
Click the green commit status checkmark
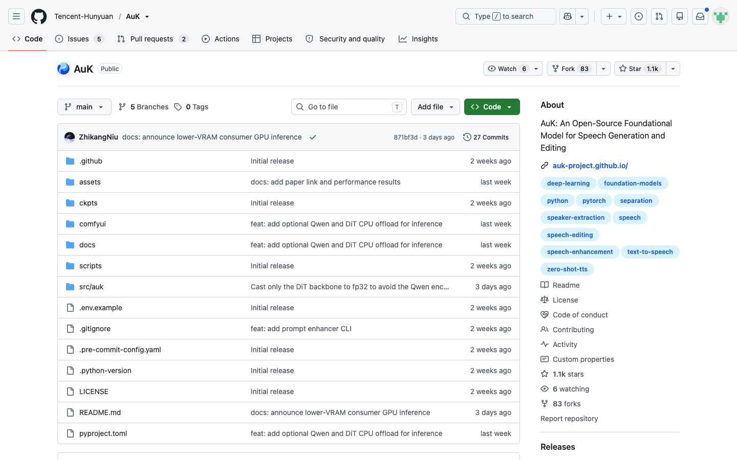pyautogui.click(x=313, y=137)
